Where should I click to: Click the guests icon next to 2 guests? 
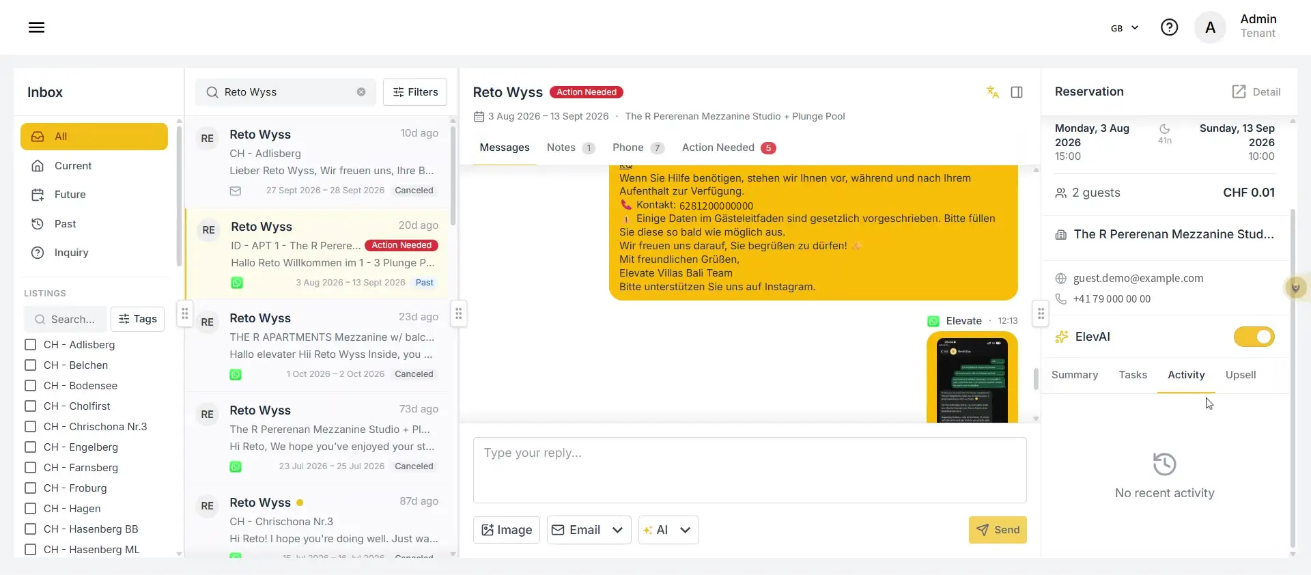(x=1060, y=193)
